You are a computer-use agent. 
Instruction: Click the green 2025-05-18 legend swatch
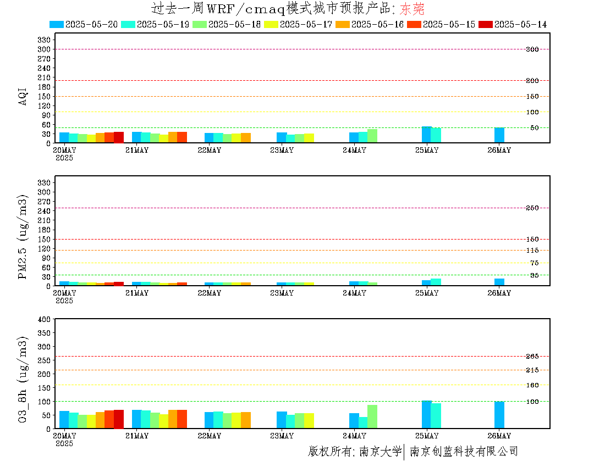[x=200, y=24]
